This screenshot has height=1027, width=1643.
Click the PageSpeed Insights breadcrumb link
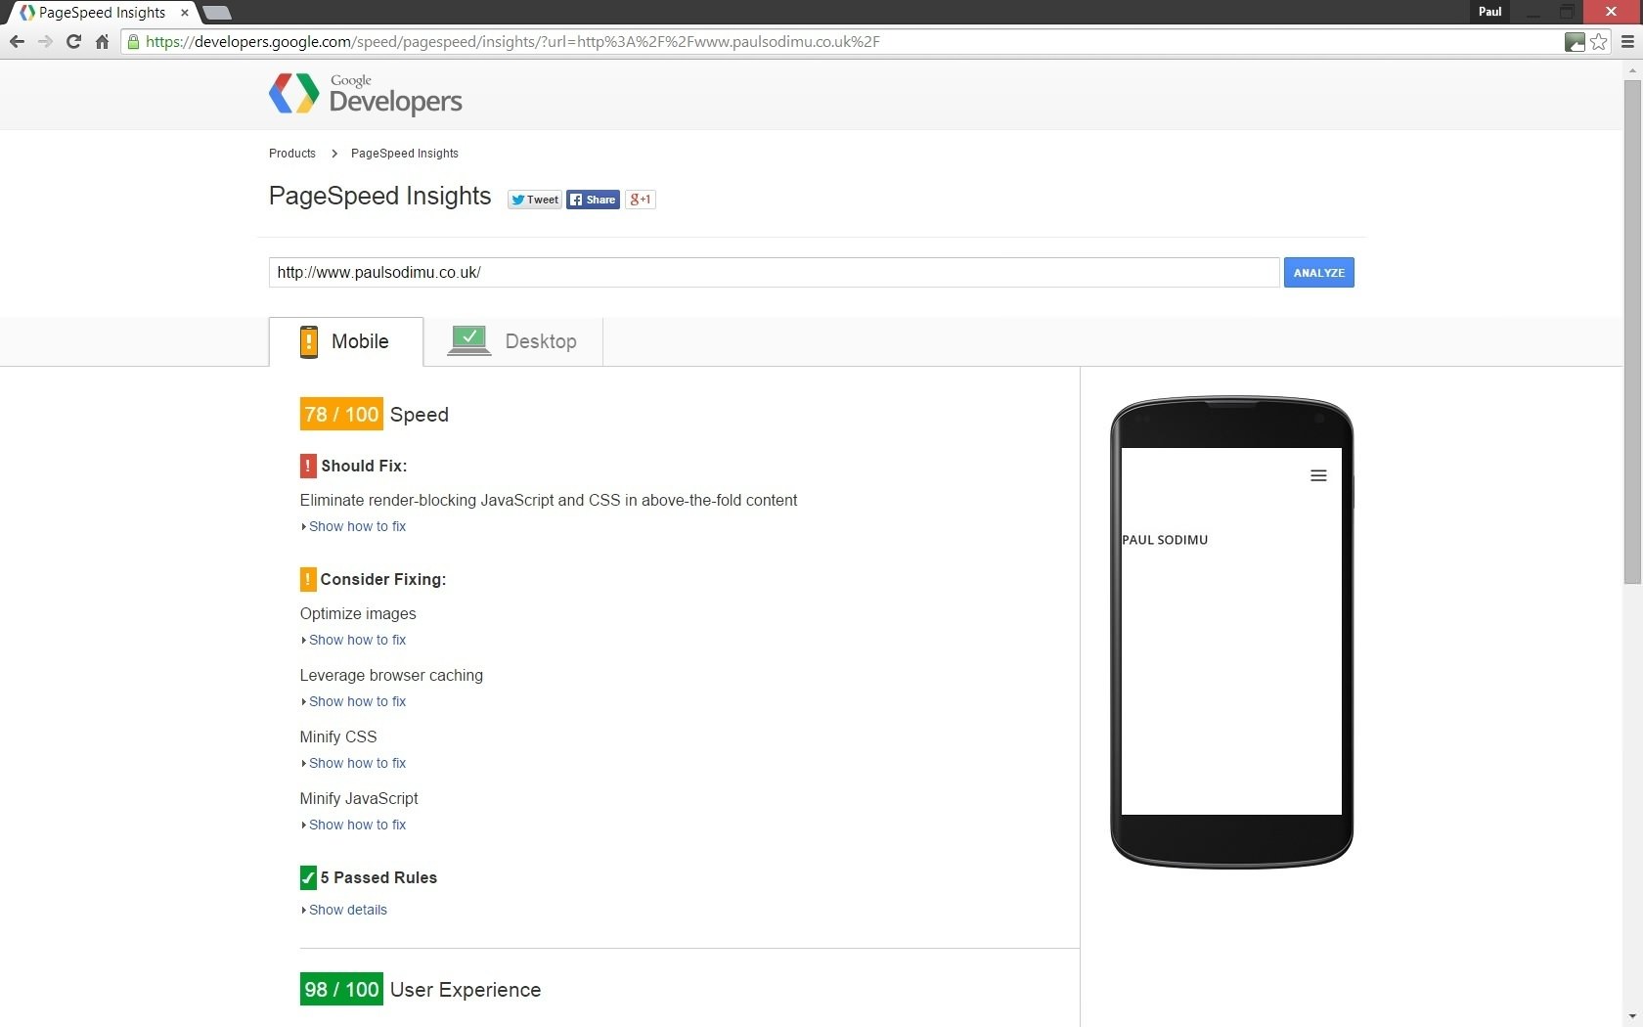[x=405, y=154]
